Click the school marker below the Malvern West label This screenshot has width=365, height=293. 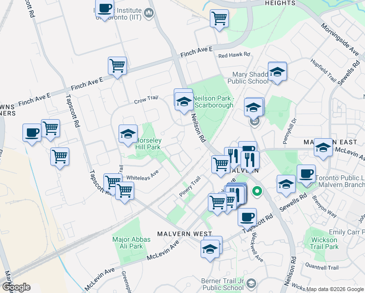(210, 249)
